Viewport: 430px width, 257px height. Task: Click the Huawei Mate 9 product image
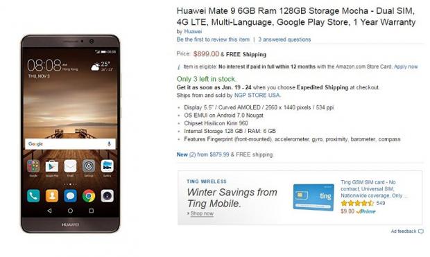(70, 134)
